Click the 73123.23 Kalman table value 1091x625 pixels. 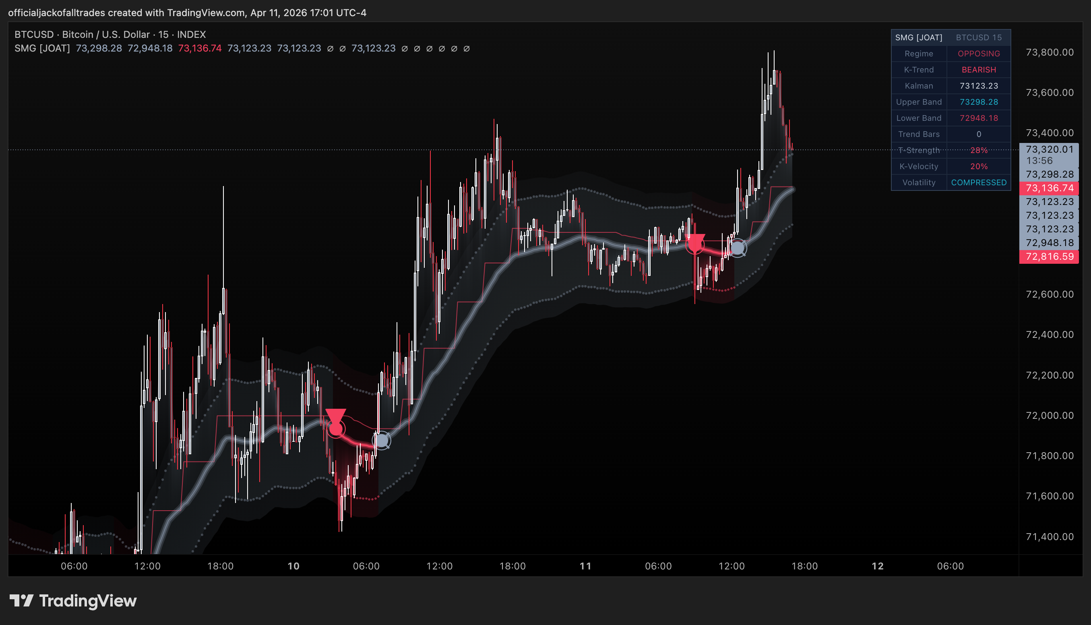pos(979,86)
